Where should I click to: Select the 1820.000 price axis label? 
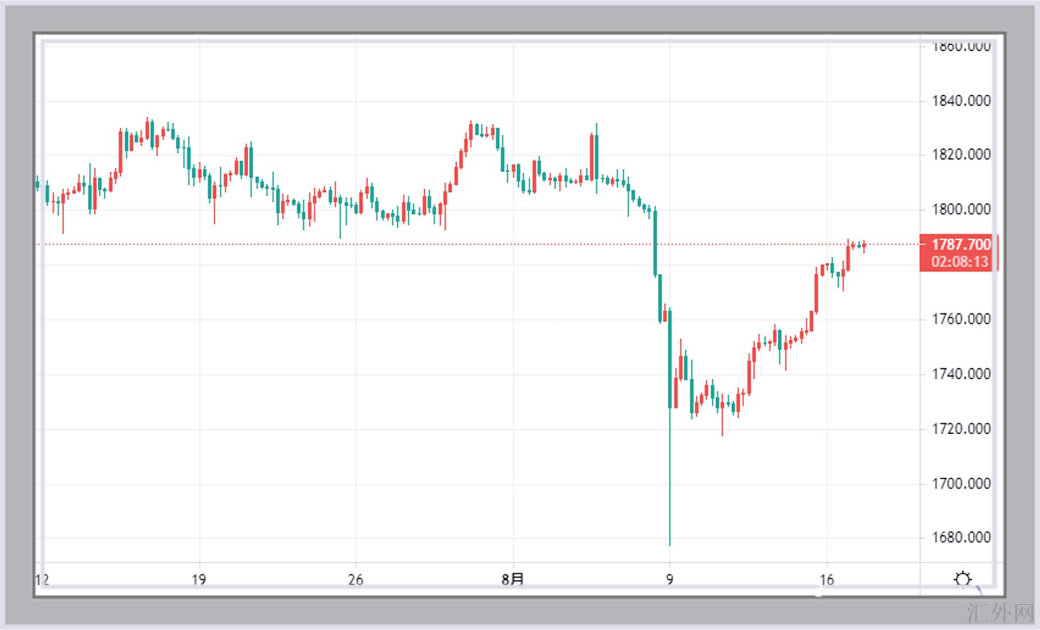click(961, 155)
